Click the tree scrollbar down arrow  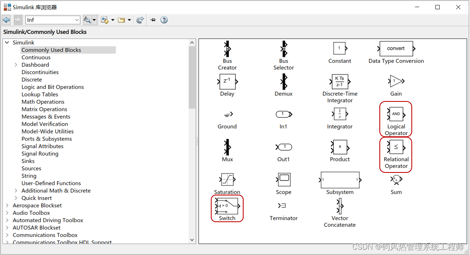(192, 240)
